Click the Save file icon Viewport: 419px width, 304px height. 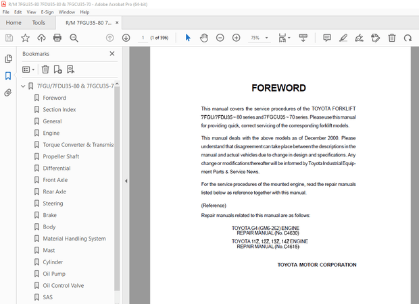[x=9, y=38]
